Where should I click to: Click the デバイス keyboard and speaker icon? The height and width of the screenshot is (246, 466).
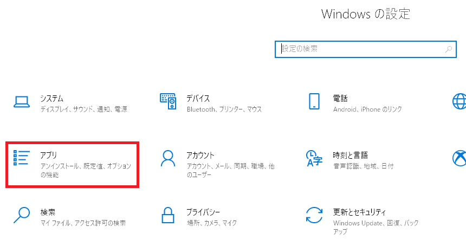point(168,101)
